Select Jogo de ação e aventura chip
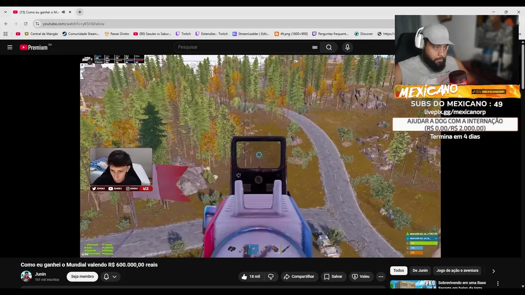Viewport: 525px width, 295px height. point(457,270)
